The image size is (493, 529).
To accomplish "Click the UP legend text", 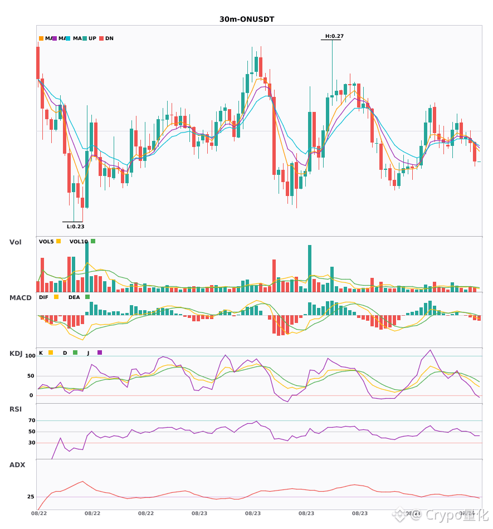I will coord(92,38).
